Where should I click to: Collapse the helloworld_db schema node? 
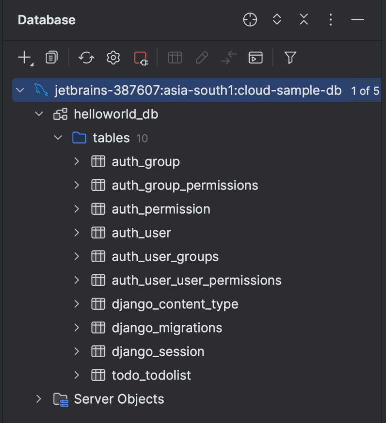click(x=39, y=114)
